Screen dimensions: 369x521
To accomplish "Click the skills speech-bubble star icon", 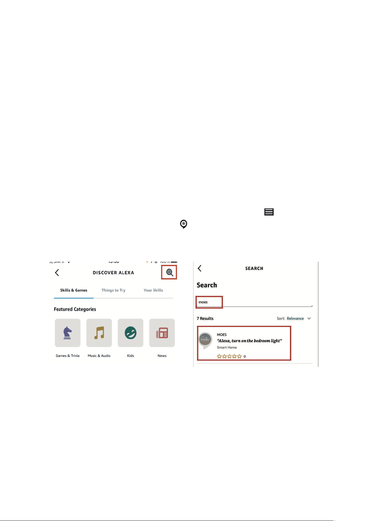I will coord(184,224).
